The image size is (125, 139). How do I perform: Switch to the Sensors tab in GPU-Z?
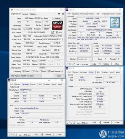tap(25, 14)
